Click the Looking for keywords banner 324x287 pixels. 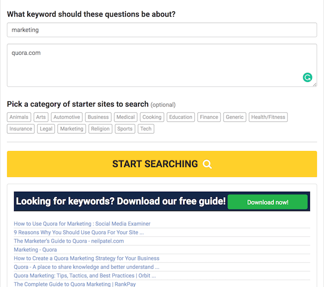[162, 201]
